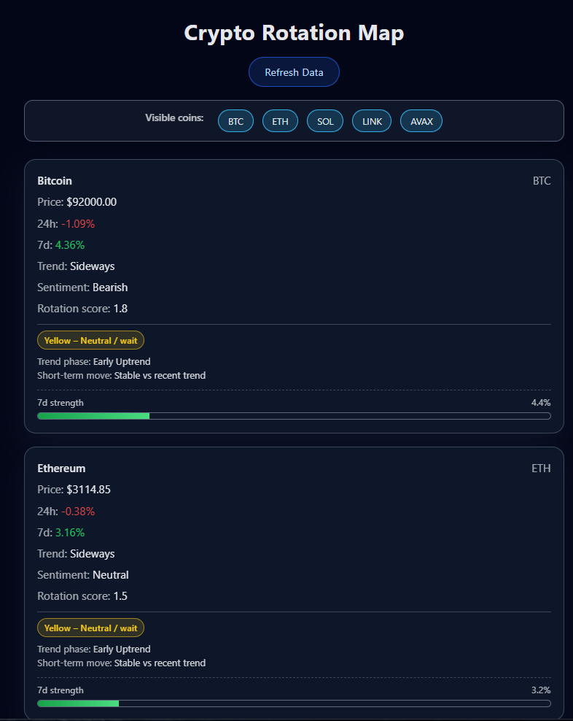The image size is (573, 721).
Task: Click Bitcoin's 24h change of -1.09%
Action: pos(78,223)
